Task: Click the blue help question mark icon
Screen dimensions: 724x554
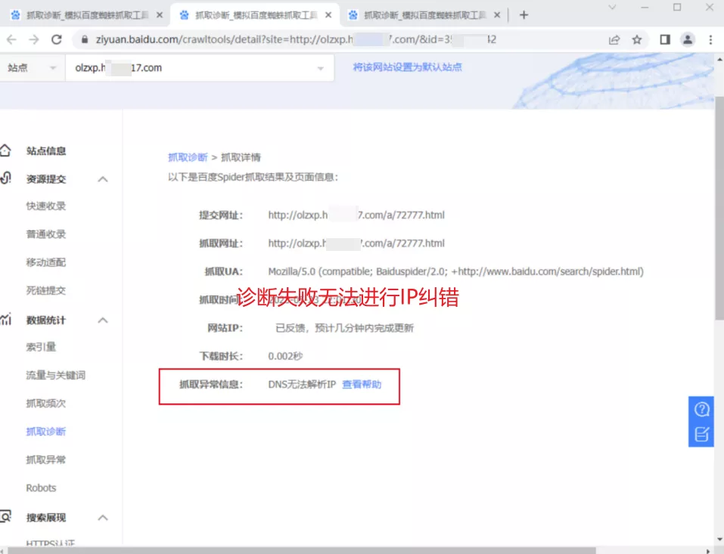Action: click(x=701, y=409)
